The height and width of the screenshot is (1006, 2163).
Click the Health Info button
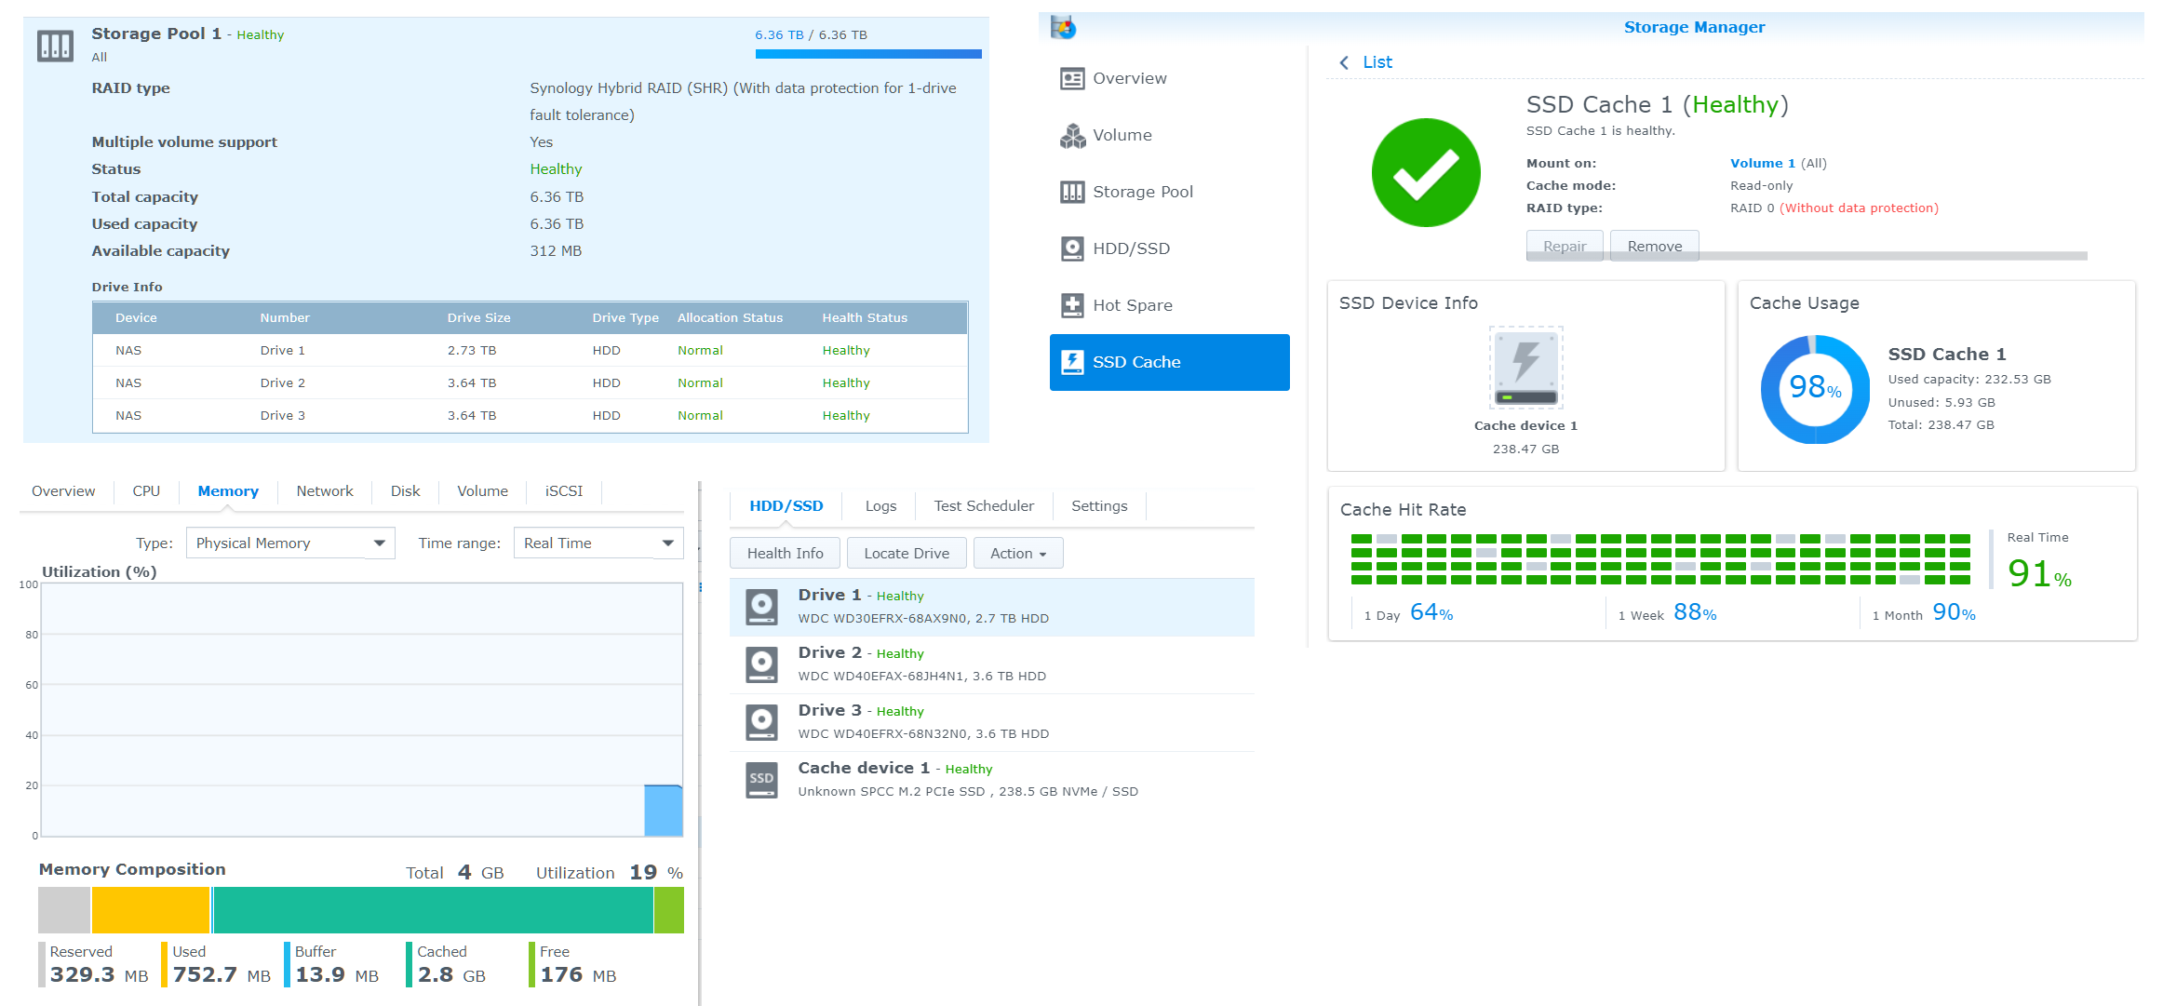tap(785, 554)
